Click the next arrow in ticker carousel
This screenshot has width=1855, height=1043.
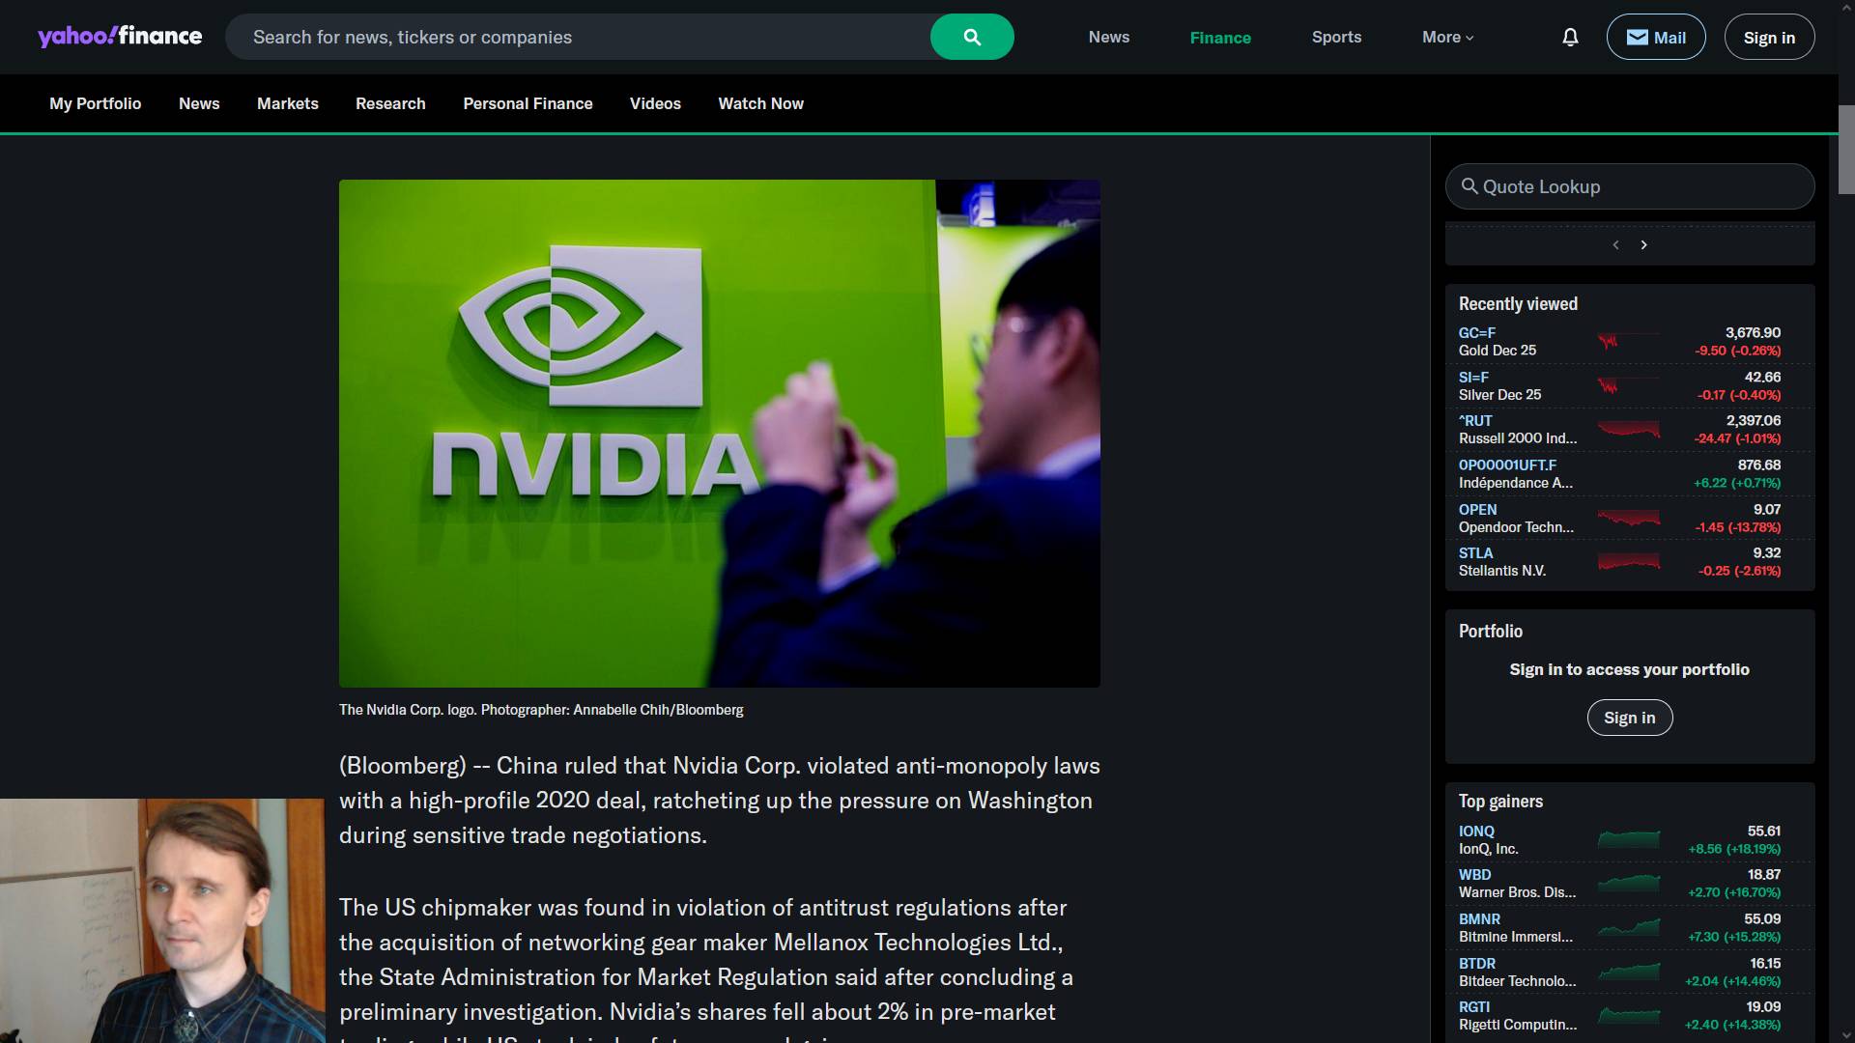pyautogui.click(x=1643, y=245)
